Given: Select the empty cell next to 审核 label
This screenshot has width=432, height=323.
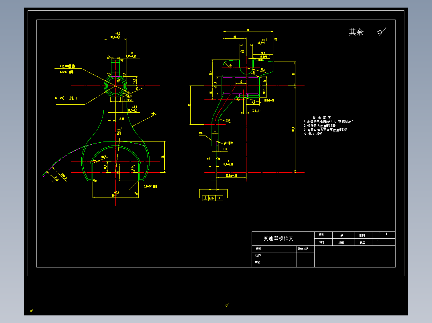Looking at the screenshot, I should [281, 263].
